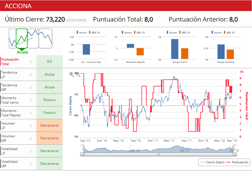This screenshot has height=171, width=252.
Task: Toggle Accion legend in Momento Rápido chart
Action: tap(127, 33)
